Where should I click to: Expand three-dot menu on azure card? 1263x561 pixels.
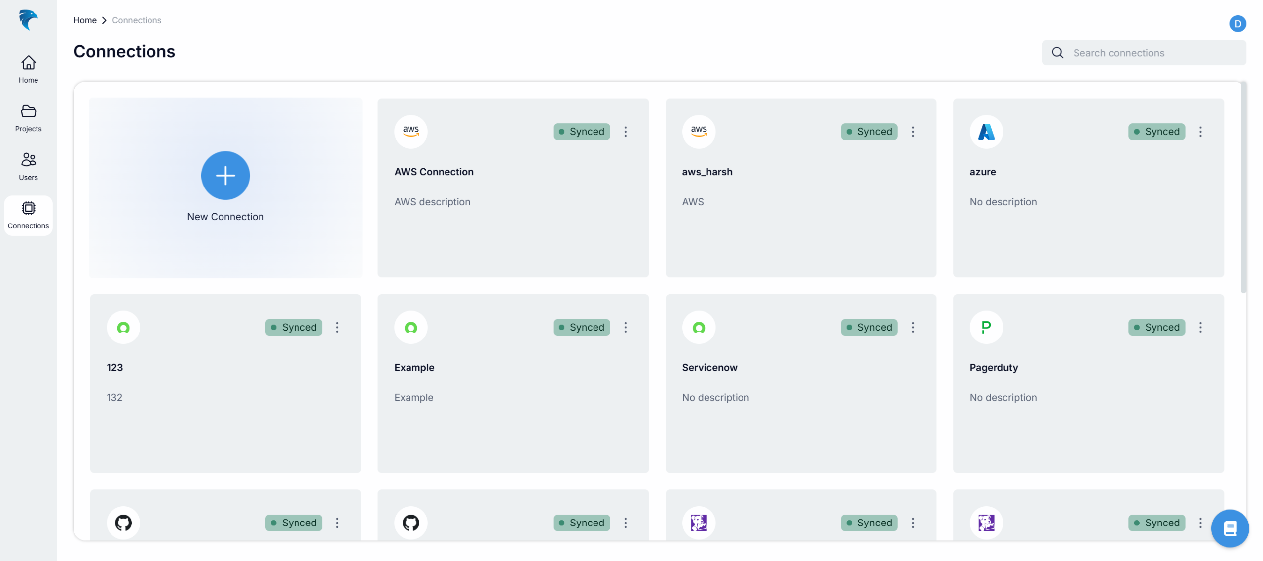[1200, 132]
